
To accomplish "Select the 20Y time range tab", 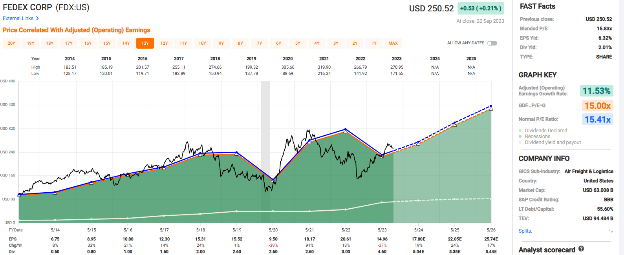I will point(11,43).
